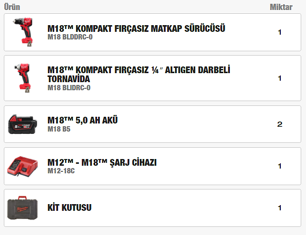Click the M12-18C charger image
306x235 pixels.
coord(22,166)
